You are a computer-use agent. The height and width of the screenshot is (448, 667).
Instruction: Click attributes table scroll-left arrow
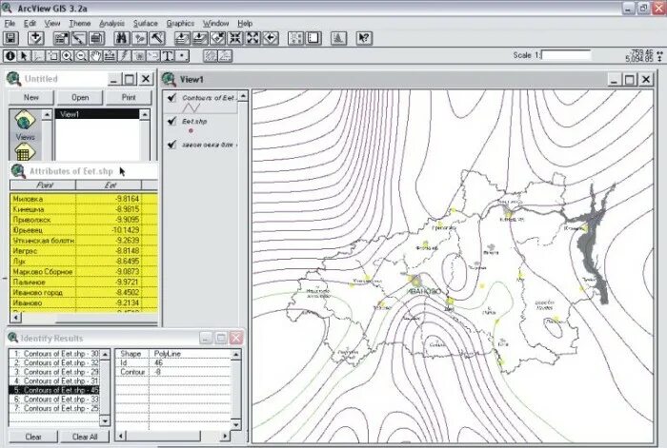pos(16,317)
